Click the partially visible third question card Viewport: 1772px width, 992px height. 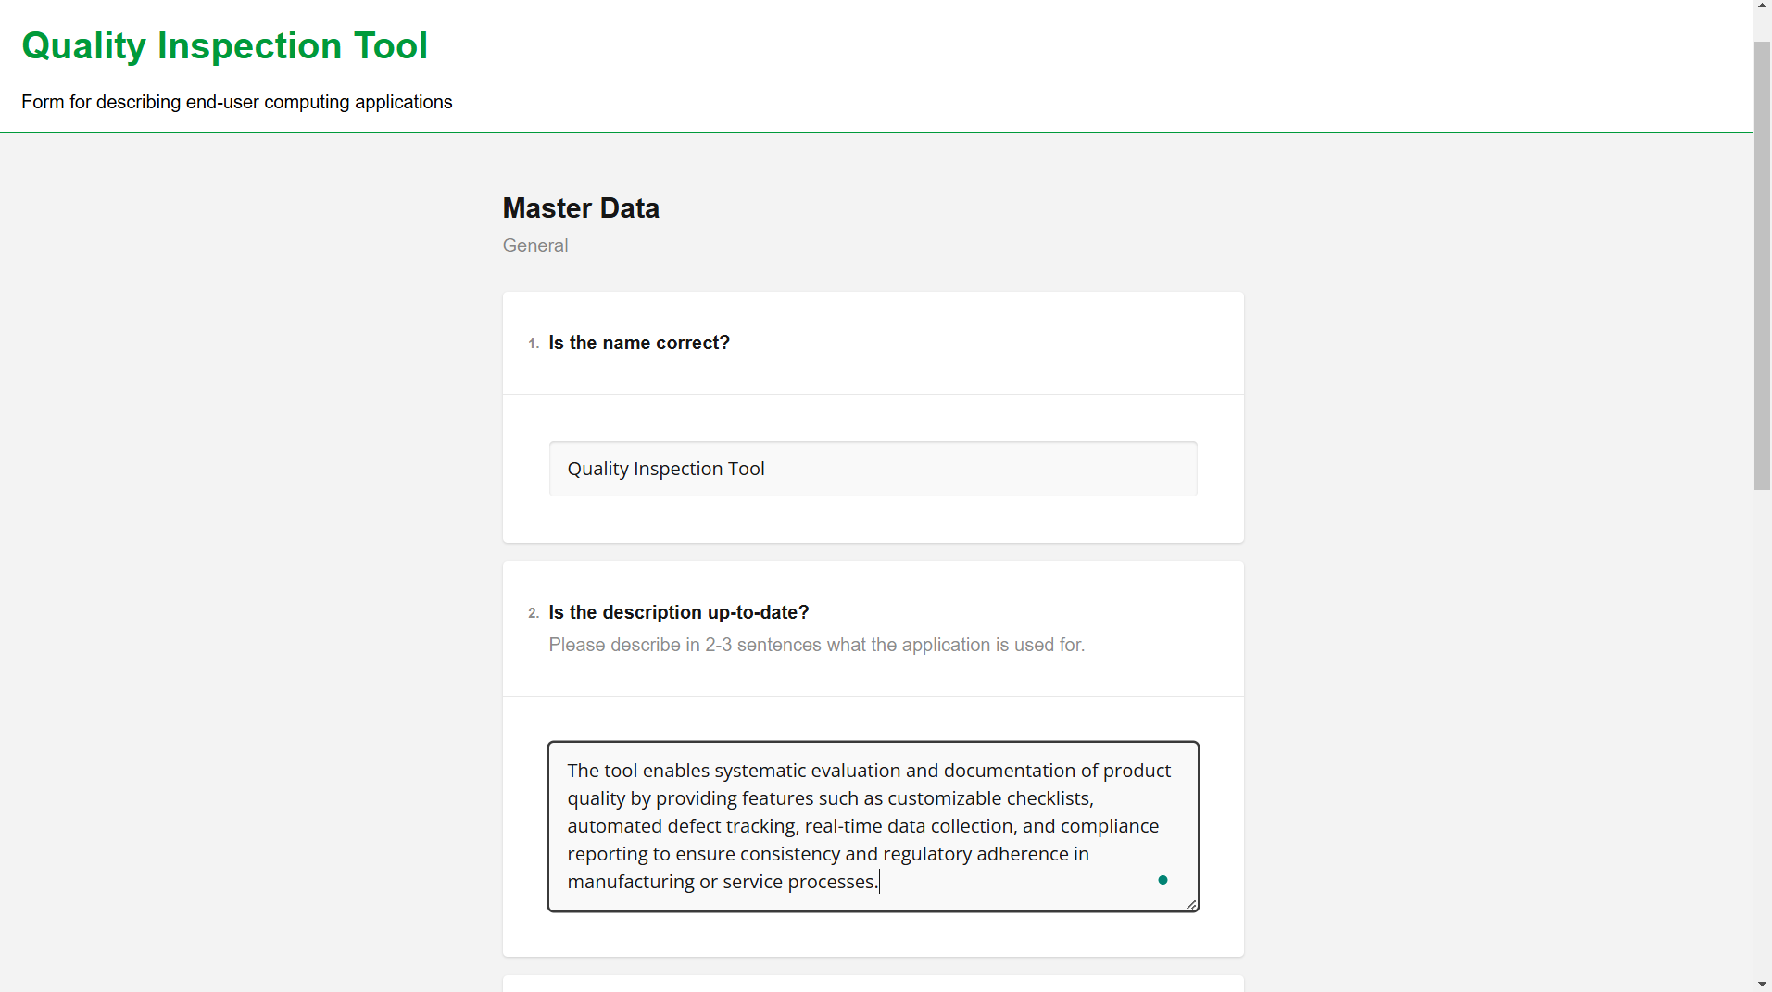tap(873, 984)
